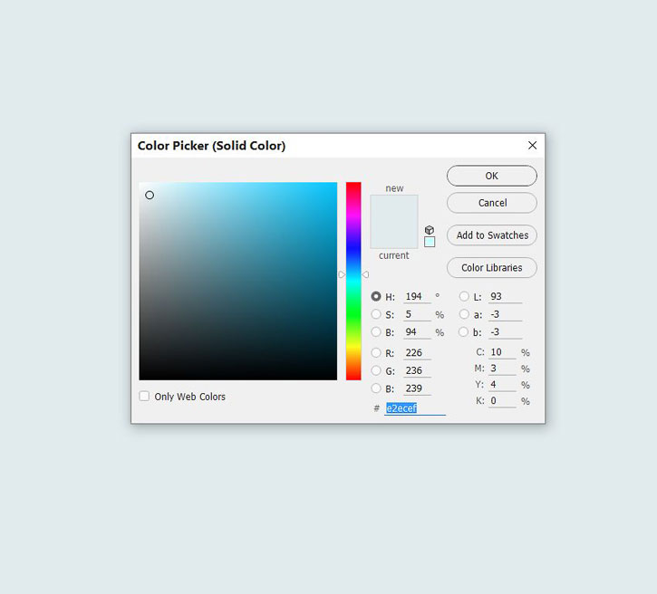Image resolution: width=657 pixels, height=594 pixels.
Task: Click the out-of-gamut cube warning icon
Action: 430,230
